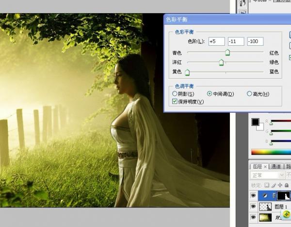Click the lock transparent pixels icon
This screenshot has height=227, width=291.
coord(266,185)
